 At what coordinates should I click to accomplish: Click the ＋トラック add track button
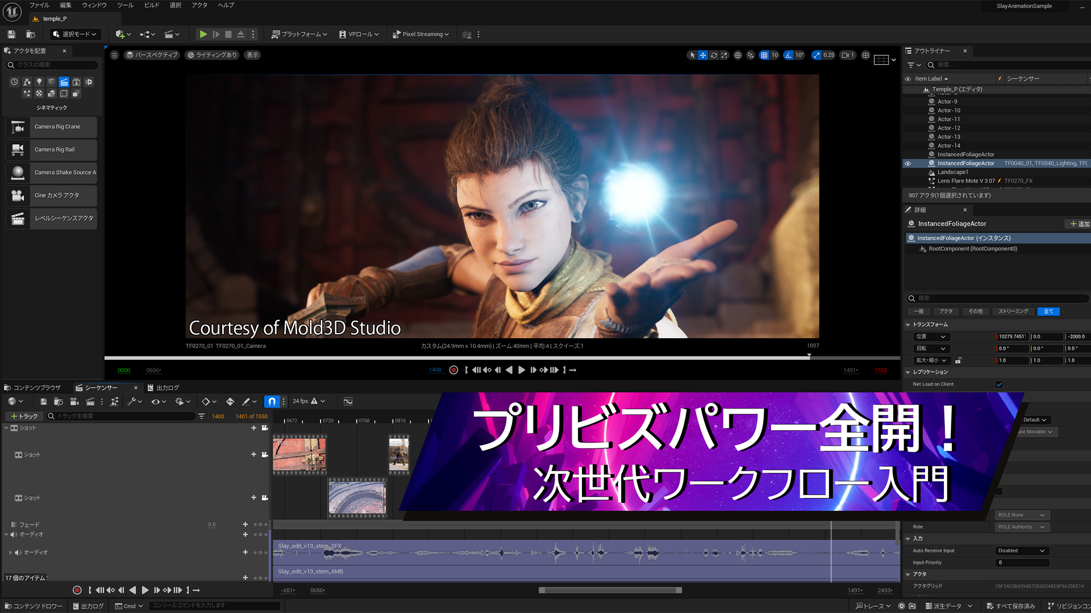coord(24,416)
